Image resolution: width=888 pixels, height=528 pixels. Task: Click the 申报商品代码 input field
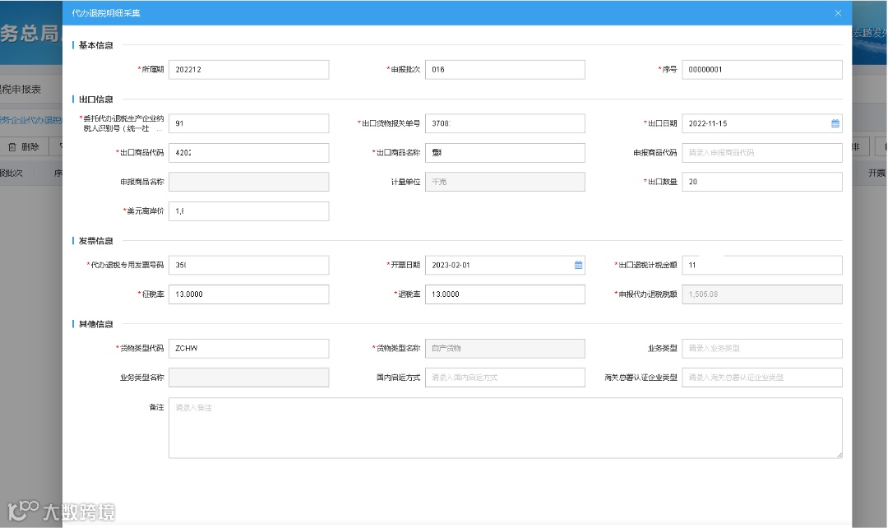[761, 153]
